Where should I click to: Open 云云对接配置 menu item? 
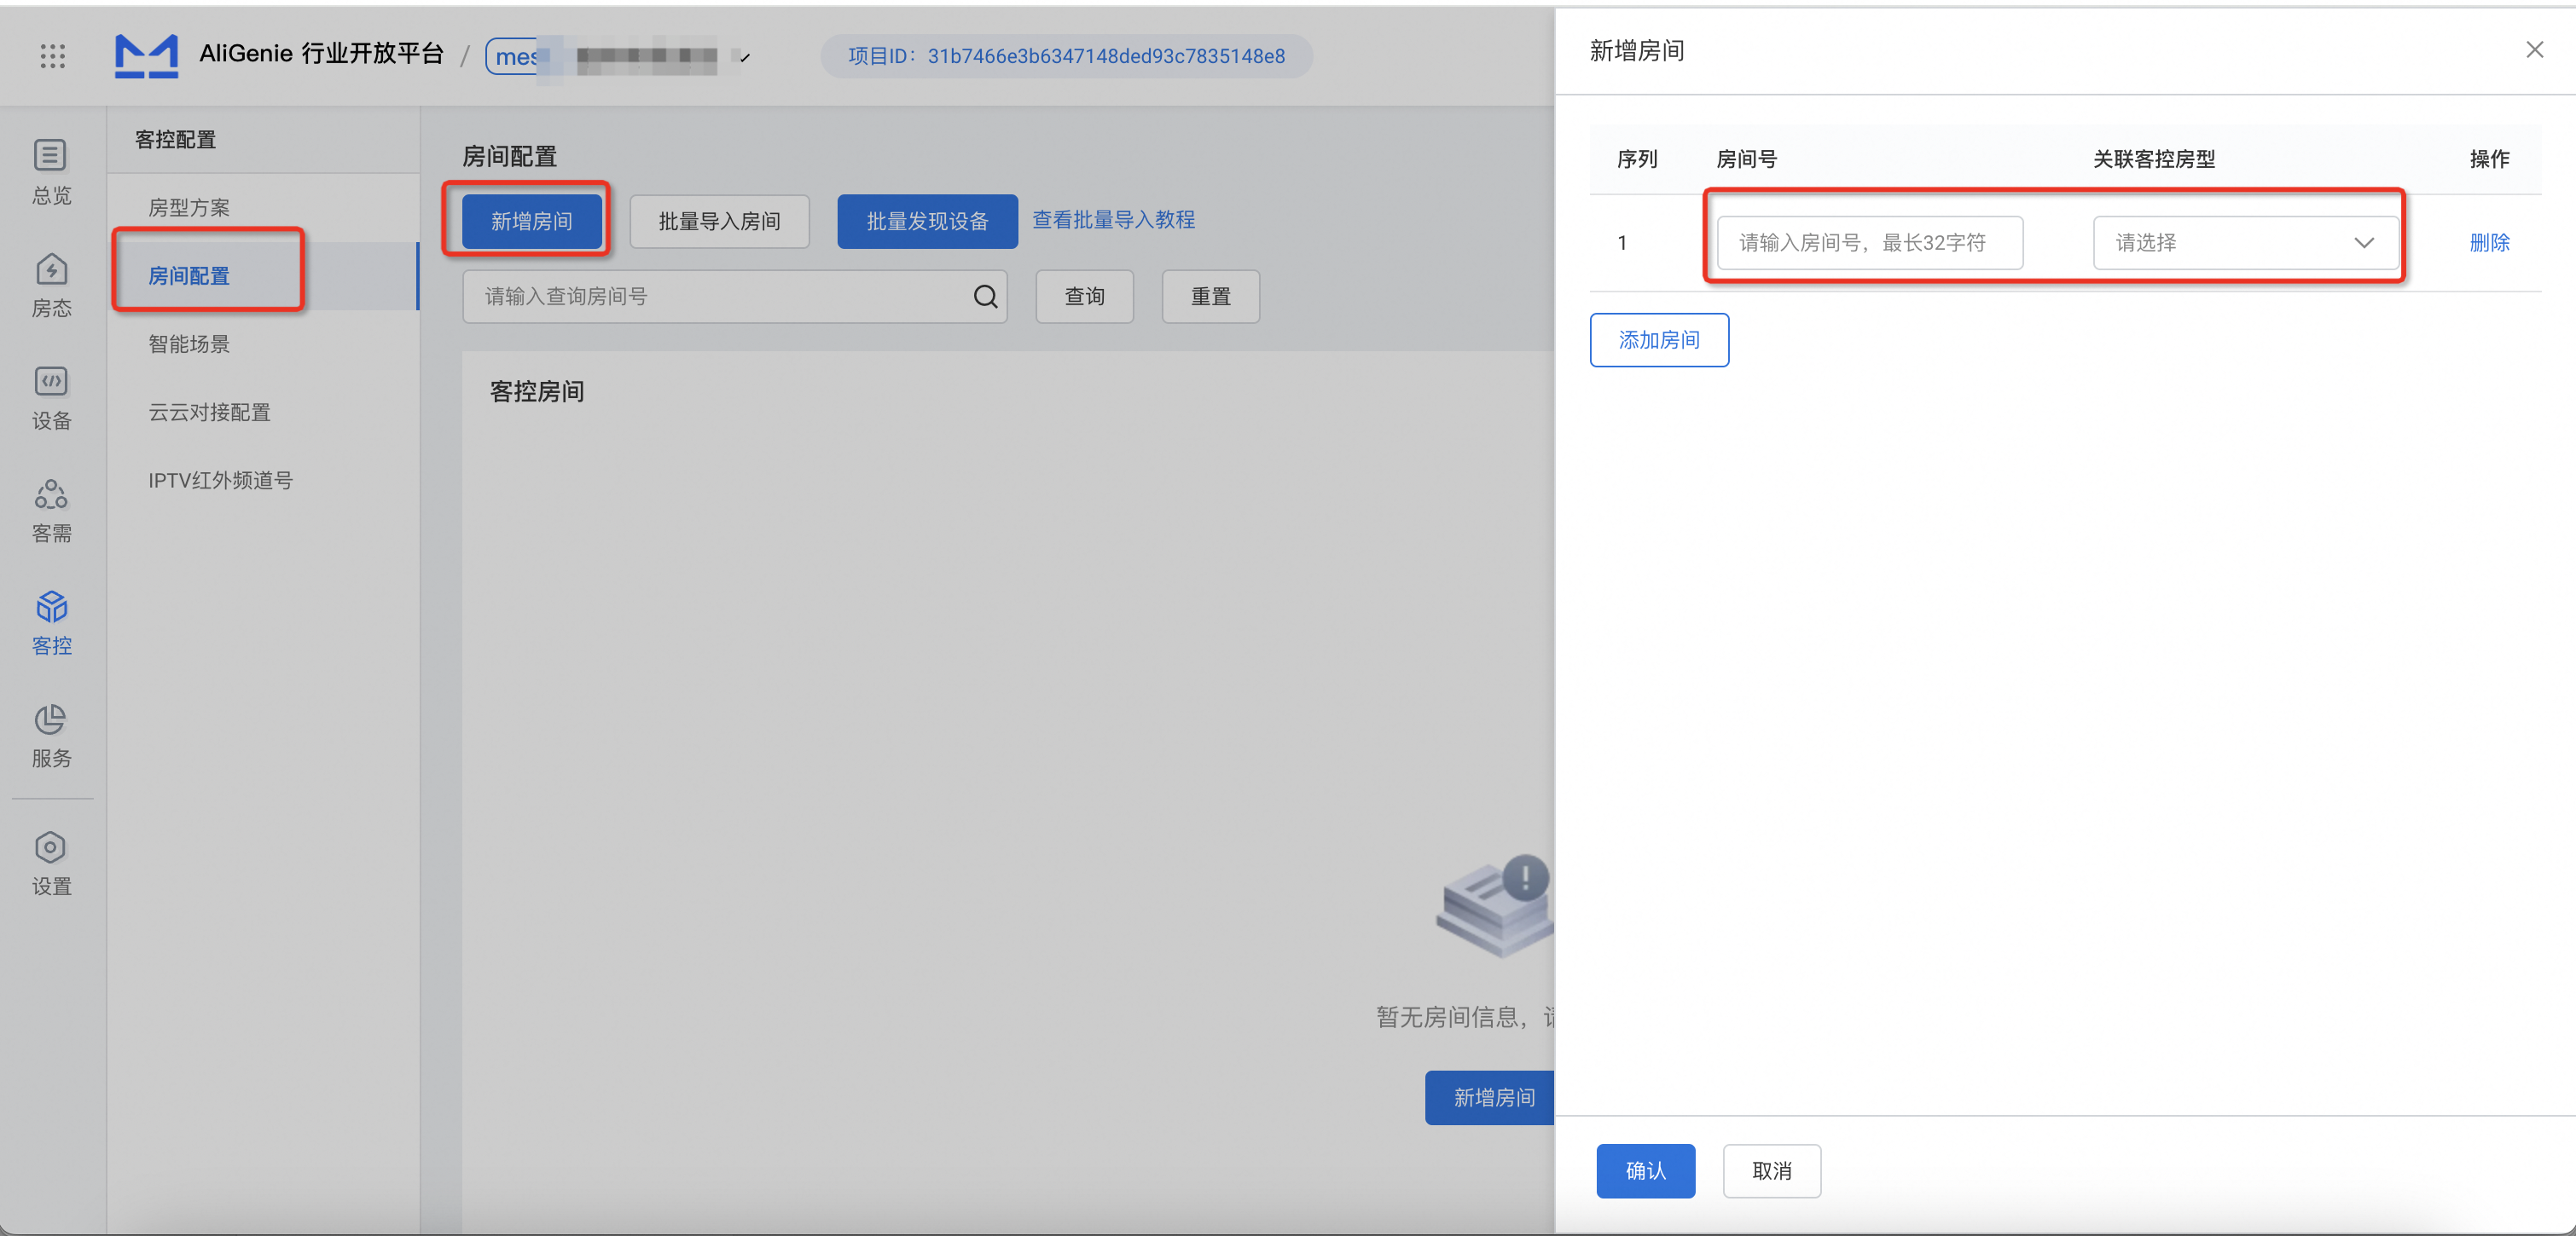tap(209, 412)
